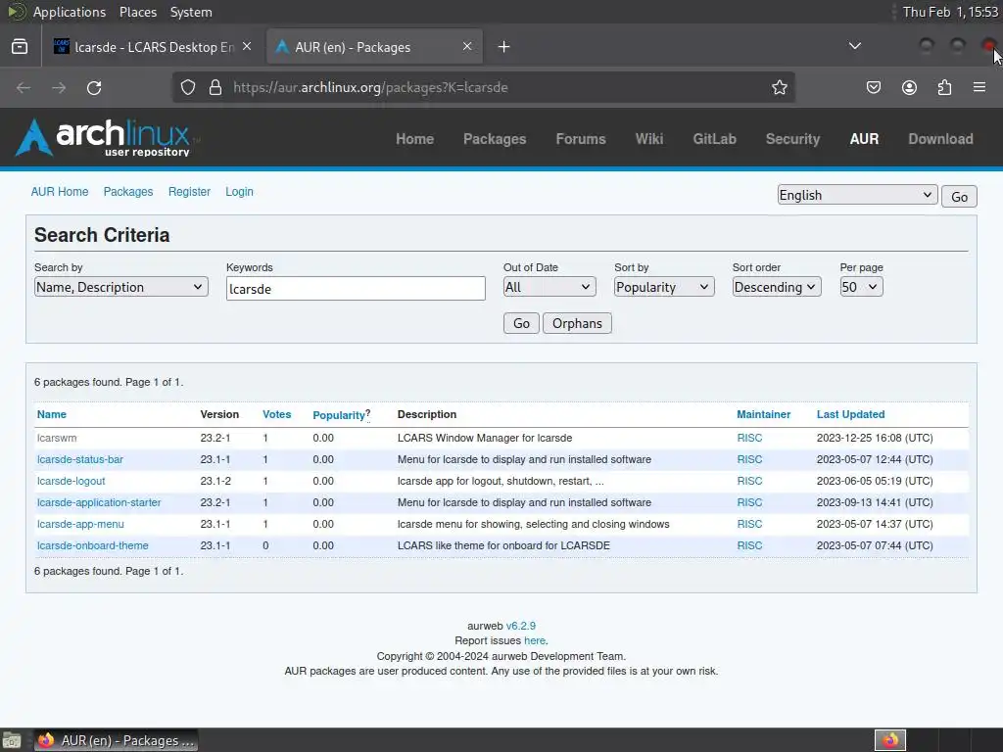Click the AUR Home link
1003x752 pixels.
[x=60, y=192]
